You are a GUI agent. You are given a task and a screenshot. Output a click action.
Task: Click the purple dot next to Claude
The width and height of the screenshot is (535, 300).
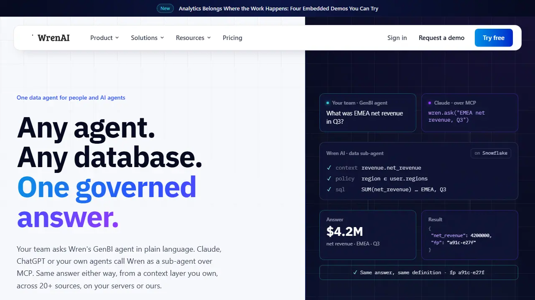[430, 103]
